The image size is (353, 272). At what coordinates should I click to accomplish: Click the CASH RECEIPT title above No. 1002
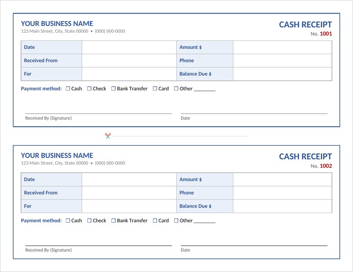(x=305, y=157)
